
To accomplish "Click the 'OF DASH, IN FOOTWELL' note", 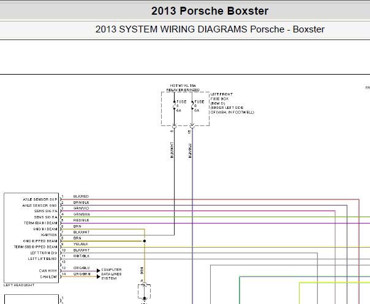I will point(232,112).
